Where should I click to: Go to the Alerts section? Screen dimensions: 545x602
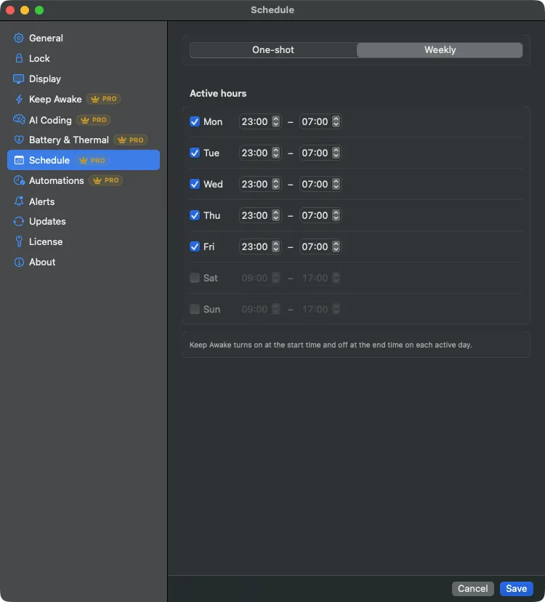click(x=84, y=201)
